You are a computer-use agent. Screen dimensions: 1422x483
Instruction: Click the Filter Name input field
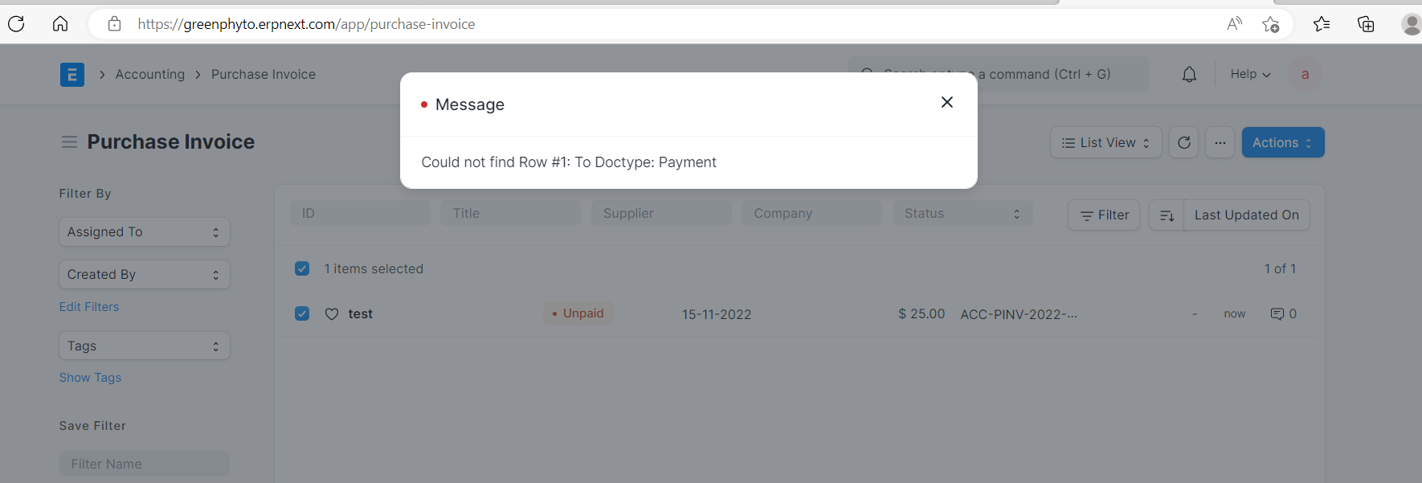tap(144, 464)
